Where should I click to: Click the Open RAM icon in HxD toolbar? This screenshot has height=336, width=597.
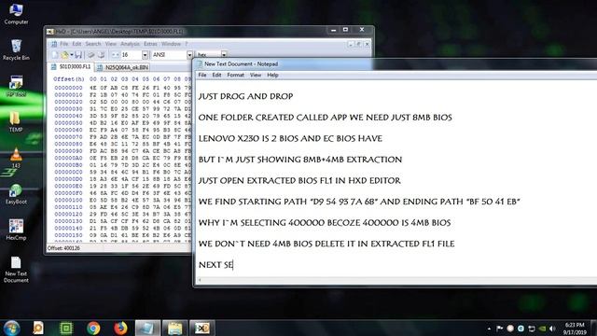pyautogui.click(x=91, y=55)
